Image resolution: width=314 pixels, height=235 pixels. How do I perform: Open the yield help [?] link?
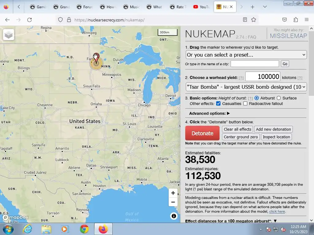241,78
